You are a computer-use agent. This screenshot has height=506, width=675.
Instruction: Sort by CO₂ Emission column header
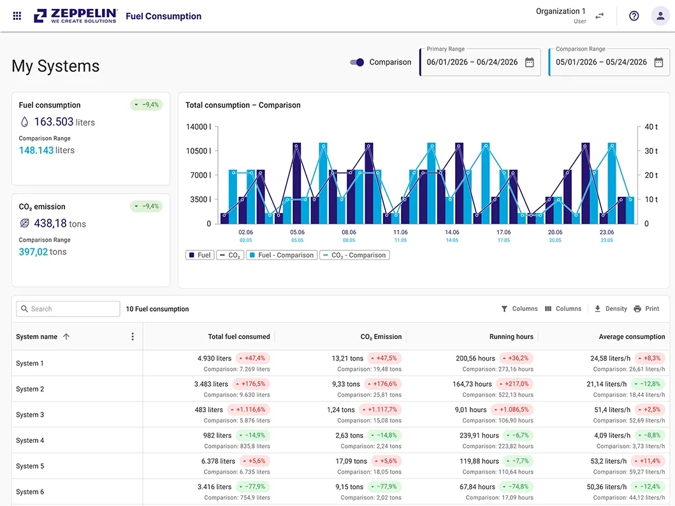[x=381, y=336]
